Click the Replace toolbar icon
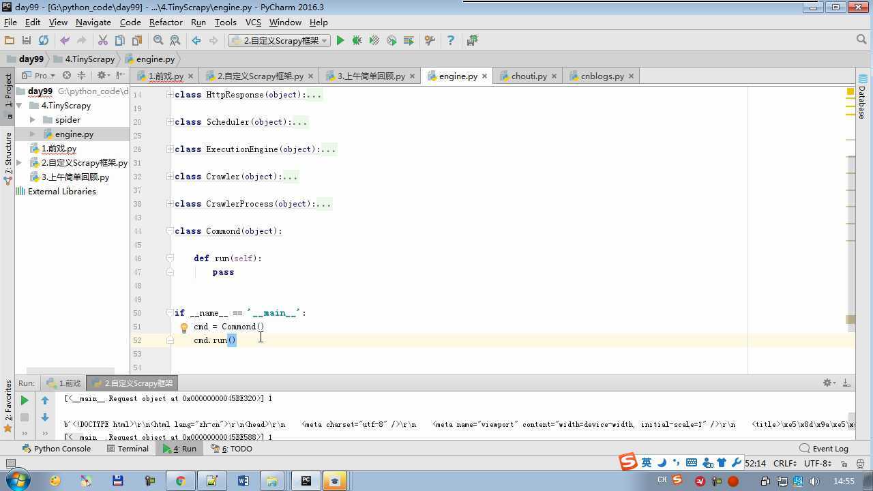Screen dimensions: 873x491 (x=175, y=41)
